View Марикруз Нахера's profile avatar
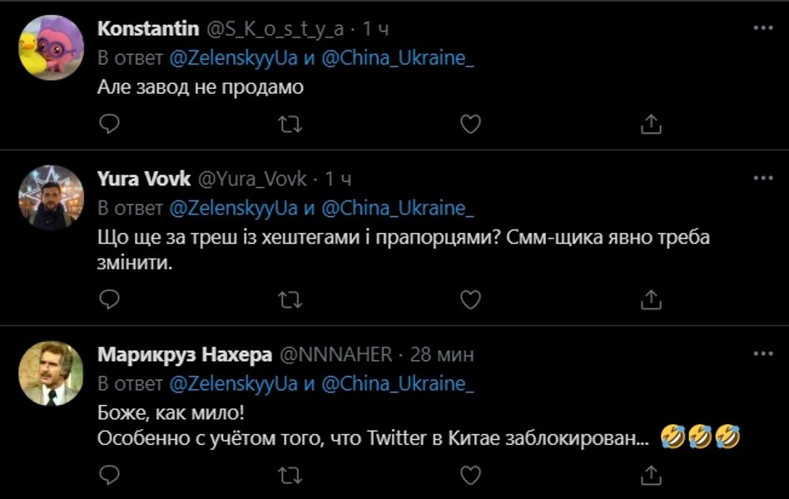The width and height of the screenshot is (789, 499). pos(52,373)
